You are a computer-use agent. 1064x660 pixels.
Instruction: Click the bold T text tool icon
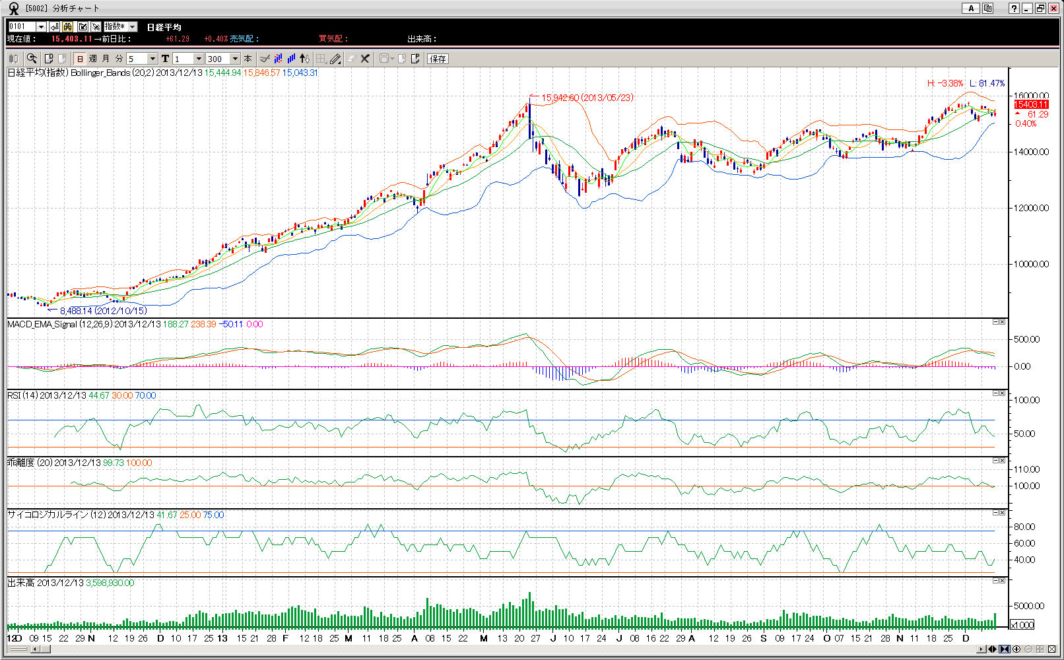click(165, 59)
